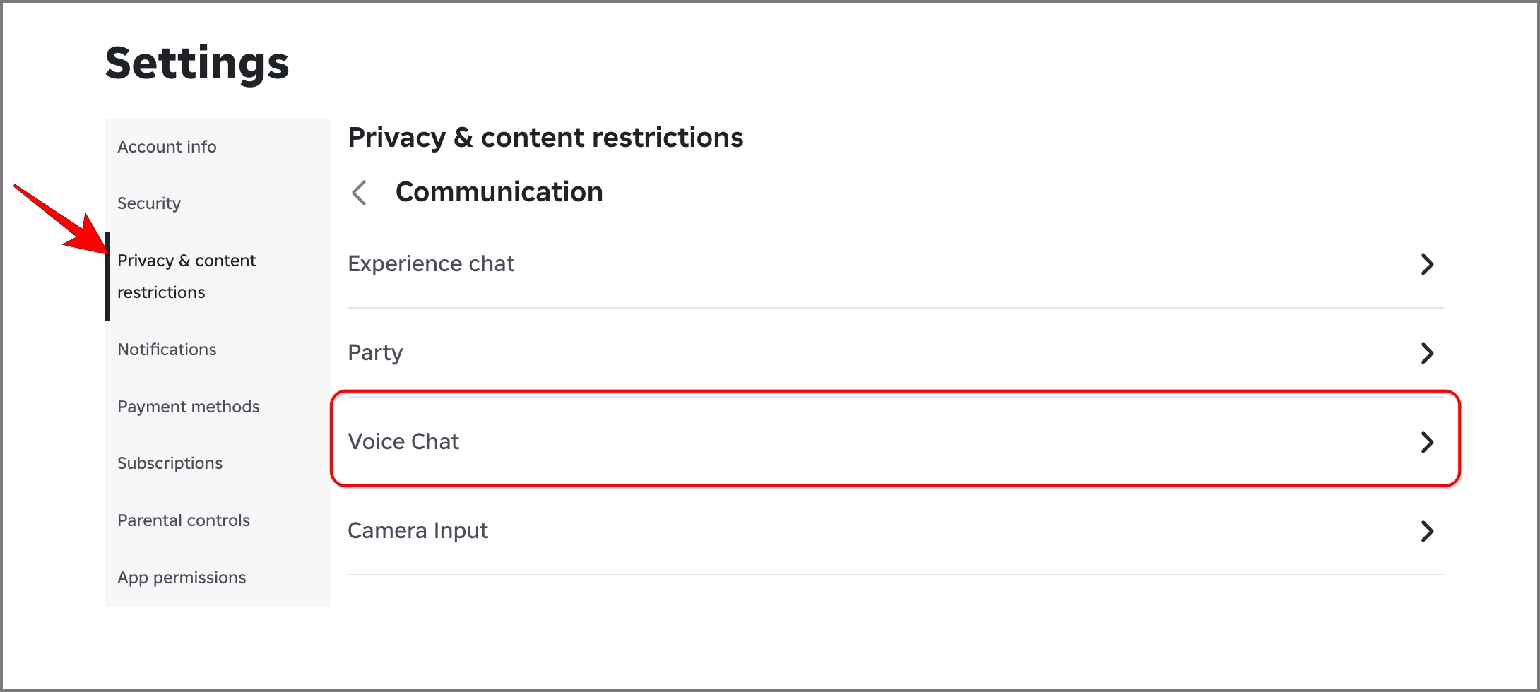The width and height of the screenshot is (1540, 692).
Task: Open Parental controls settings
Action: 183,520
